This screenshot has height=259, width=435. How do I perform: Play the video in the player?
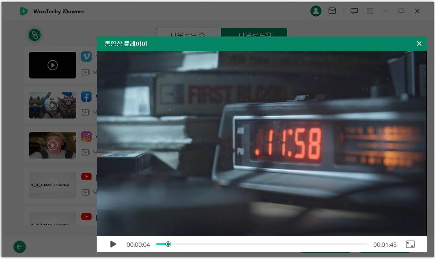pos(113,244)
